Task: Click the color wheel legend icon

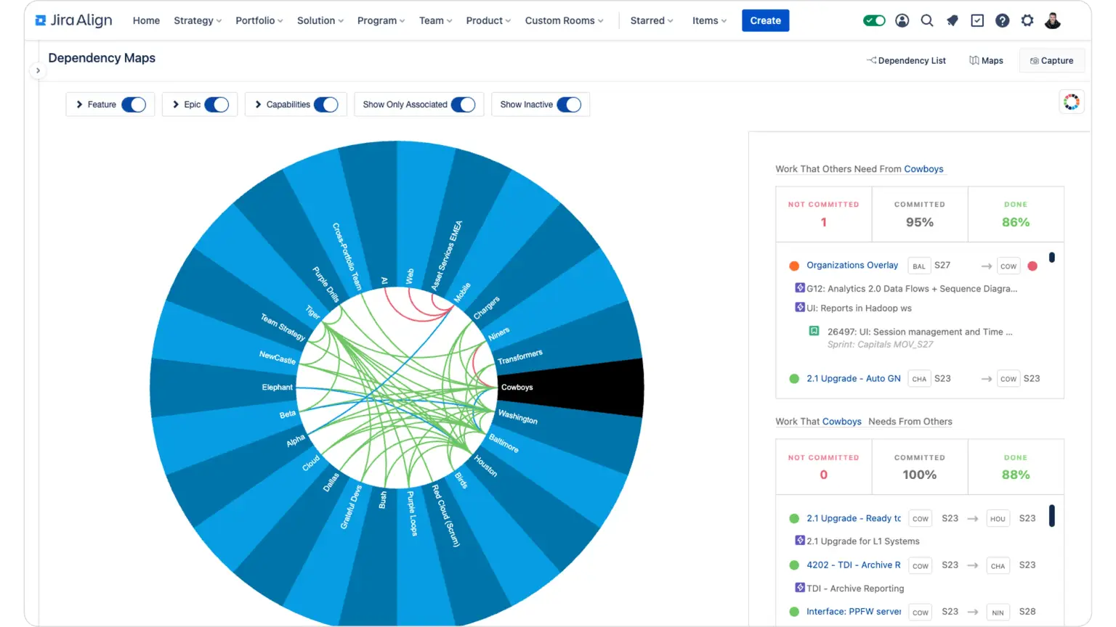Action: (1071, 102)
